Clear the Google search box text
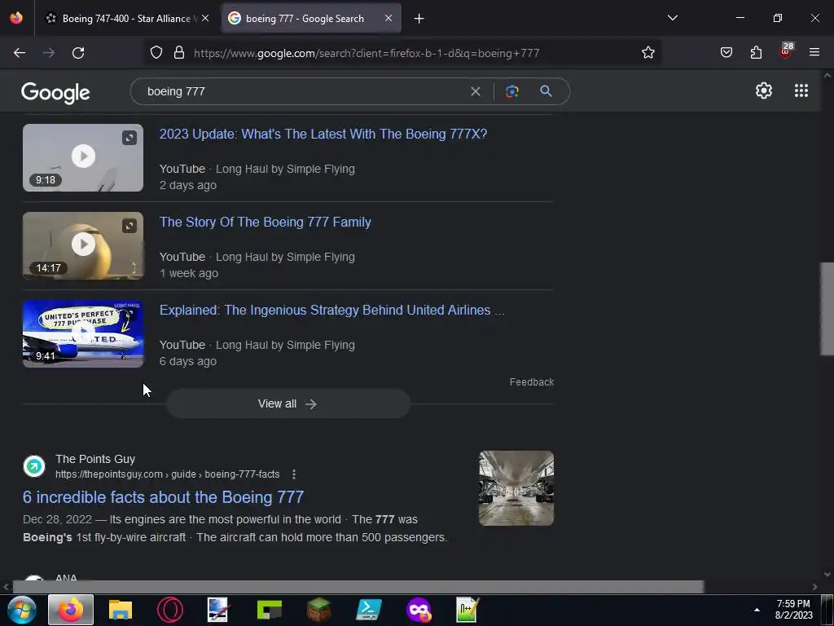 (476, 91)
